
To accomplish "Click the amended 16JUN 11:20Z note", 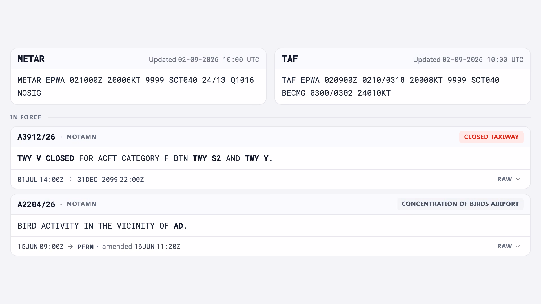I will point(141,247).
